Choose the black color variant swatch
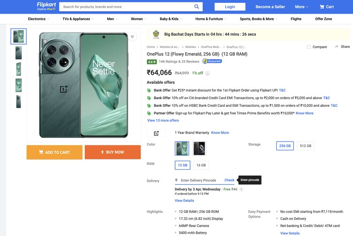This screenshot has width=353, height=236. pyautogui.click(x=199, y=149)
